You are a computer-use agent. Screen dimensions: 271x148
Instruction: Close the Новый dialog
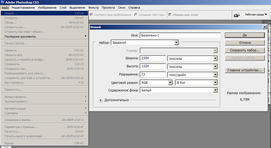(x=265, y=27)
